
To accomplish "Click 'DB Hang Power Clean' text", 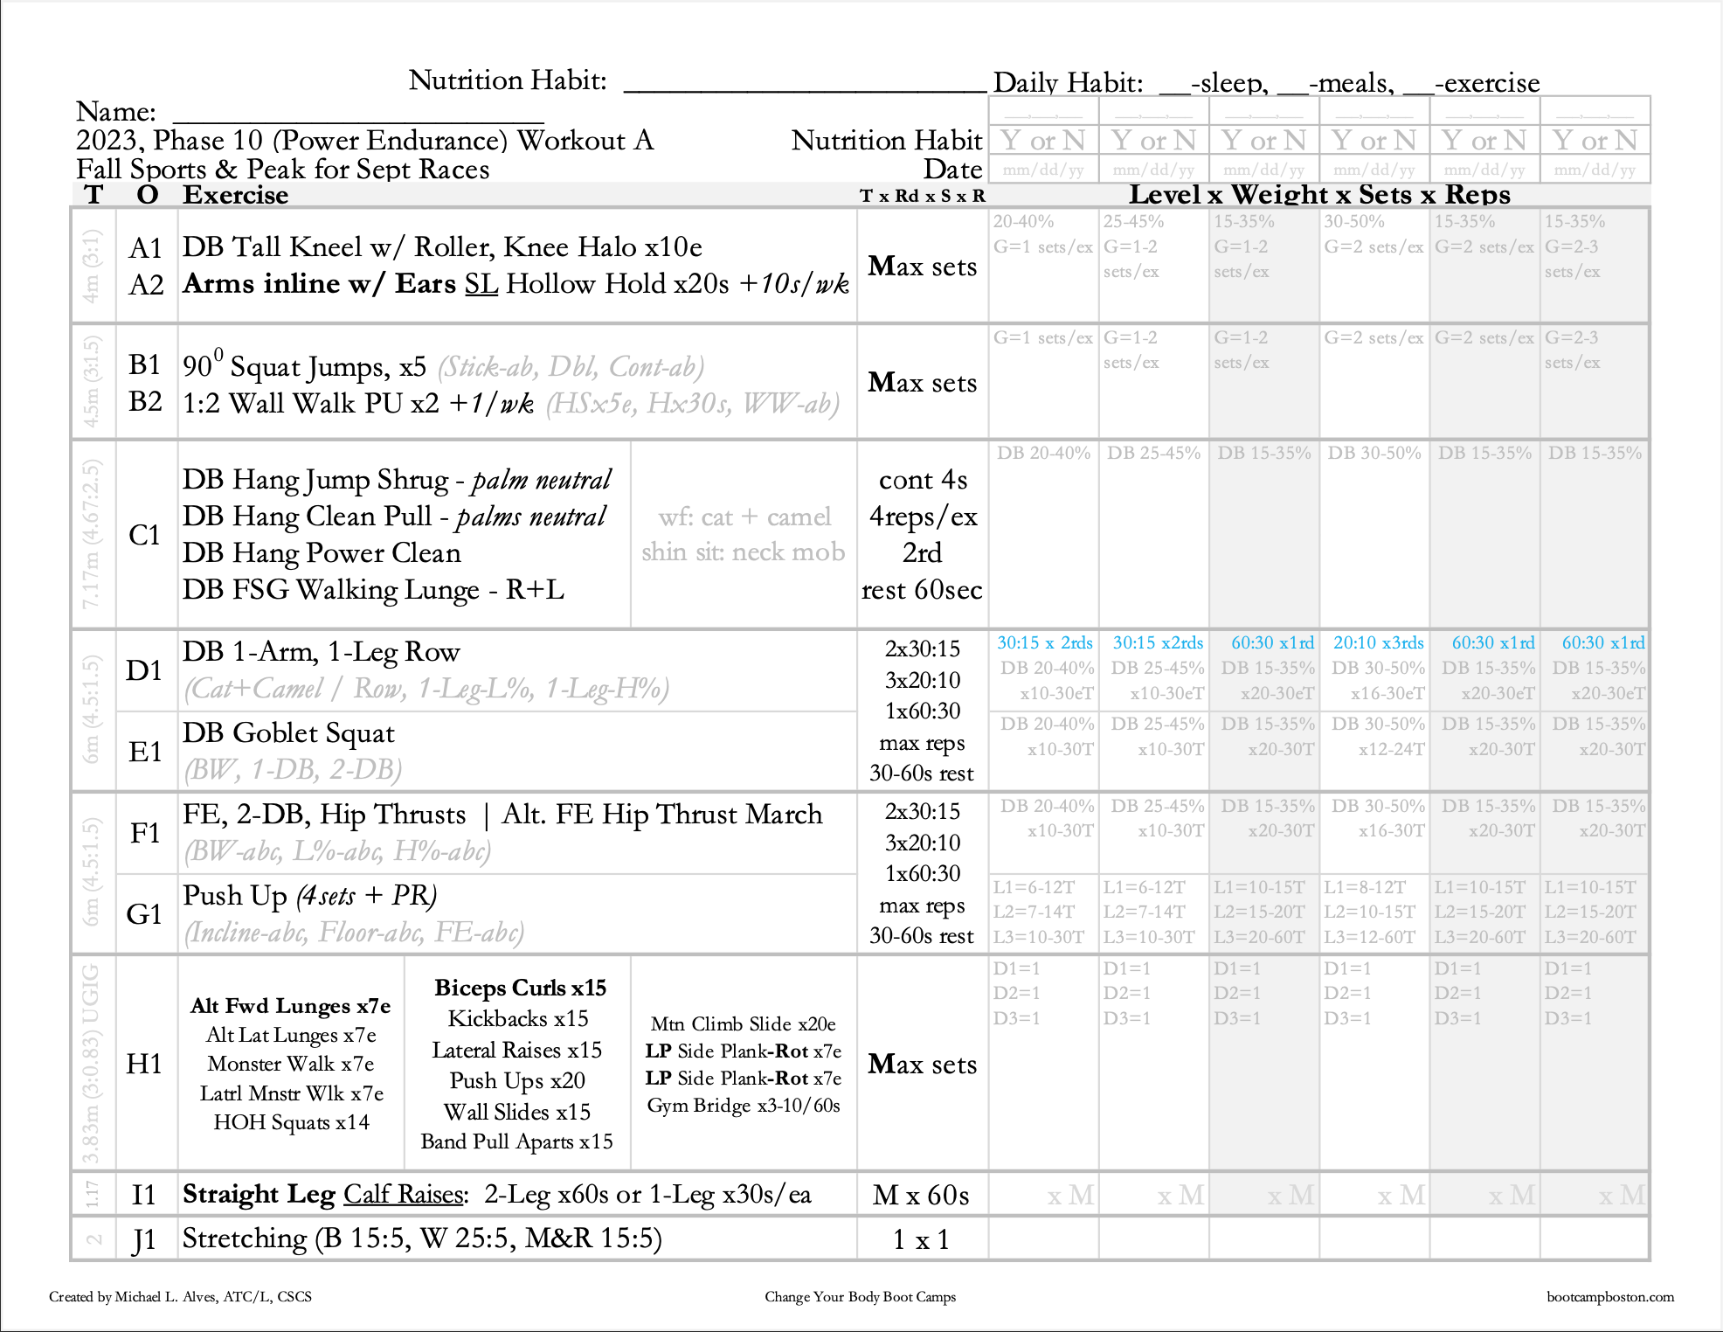I will click(x=322, y=553).
